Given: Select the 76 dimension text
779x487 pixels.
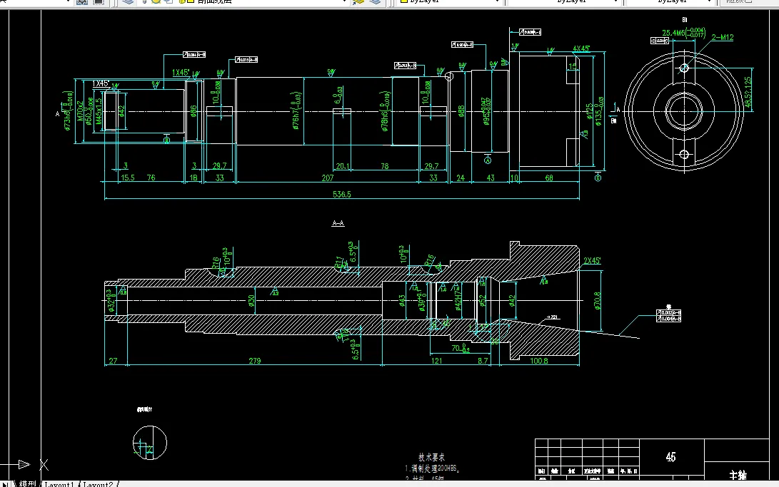Looking at the screenshot, I should pos(151,178).
